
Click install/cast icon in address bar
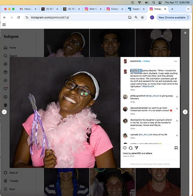129,18
